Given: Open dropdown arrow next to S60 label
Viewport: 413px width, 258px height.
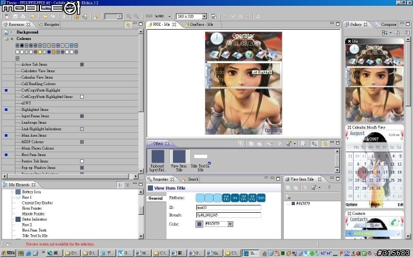Looking at the screenshot, I should tap(169, 17).
